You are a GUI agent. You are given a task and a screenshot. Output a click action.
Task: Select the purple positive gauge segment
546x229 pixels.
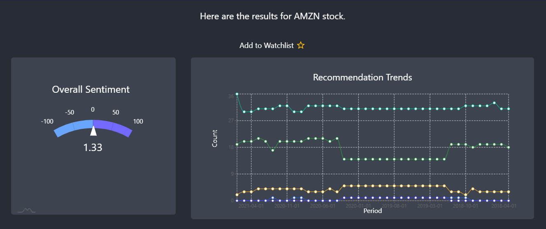pyautogui.click(x=113, y=128)
